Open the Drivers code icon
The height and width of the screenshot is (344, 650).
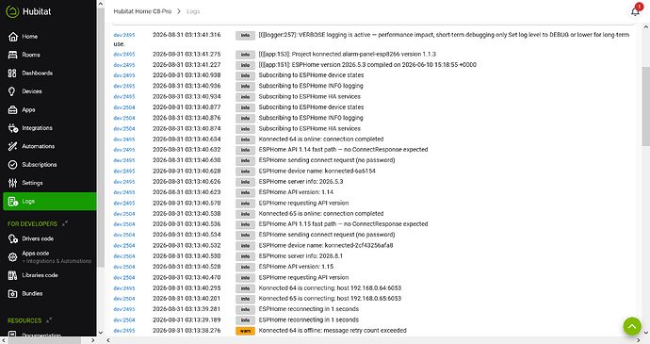13,238
